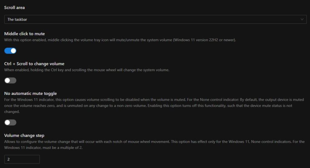Click the 'must be a multiple of 2' line
Viewport: 310px width, 168px height.
click(x=43, y=148)
